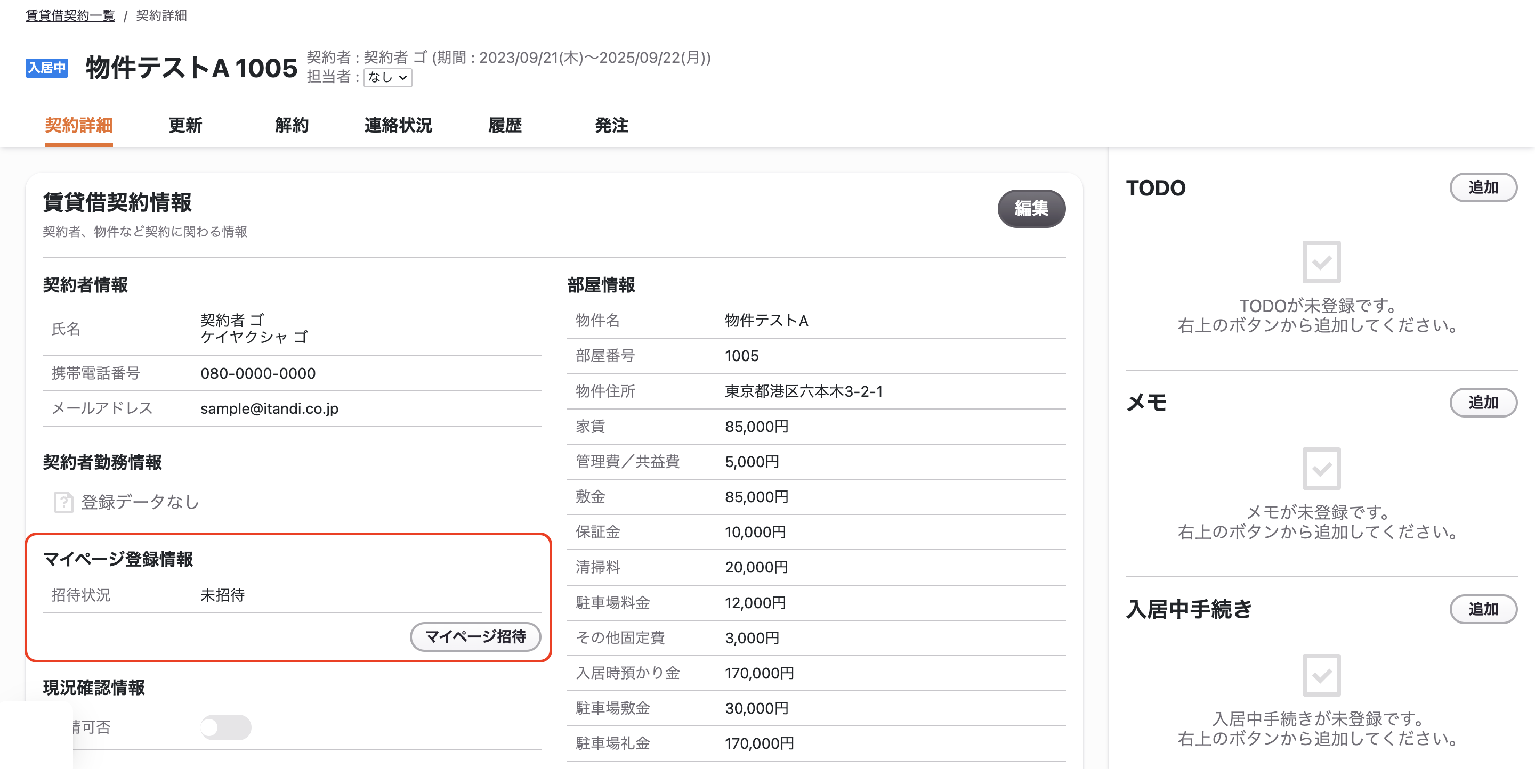Click the マイページ招待 button
This screenshot has height=769, width=1535.
tap(475, 637)
